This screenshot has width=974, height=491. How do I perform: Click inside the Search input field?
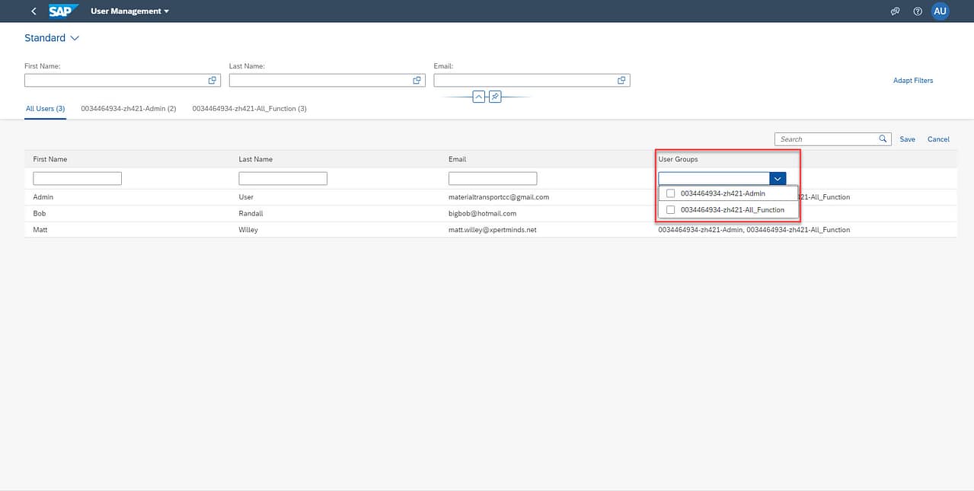(x=822, y=139)
